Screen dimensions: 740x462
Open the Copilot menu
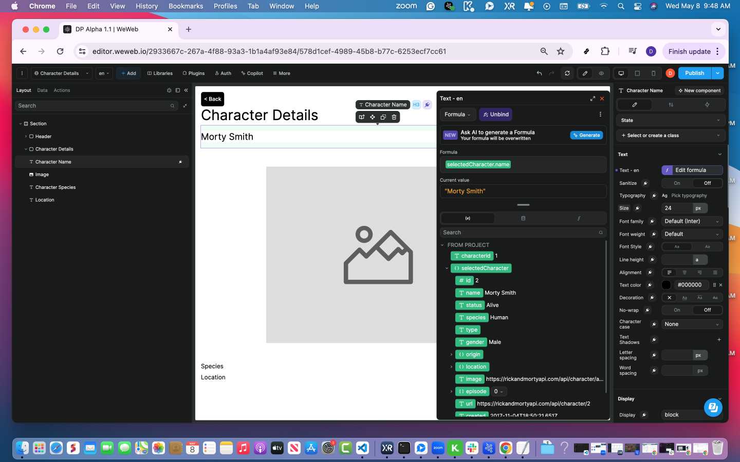pos(251,73)
